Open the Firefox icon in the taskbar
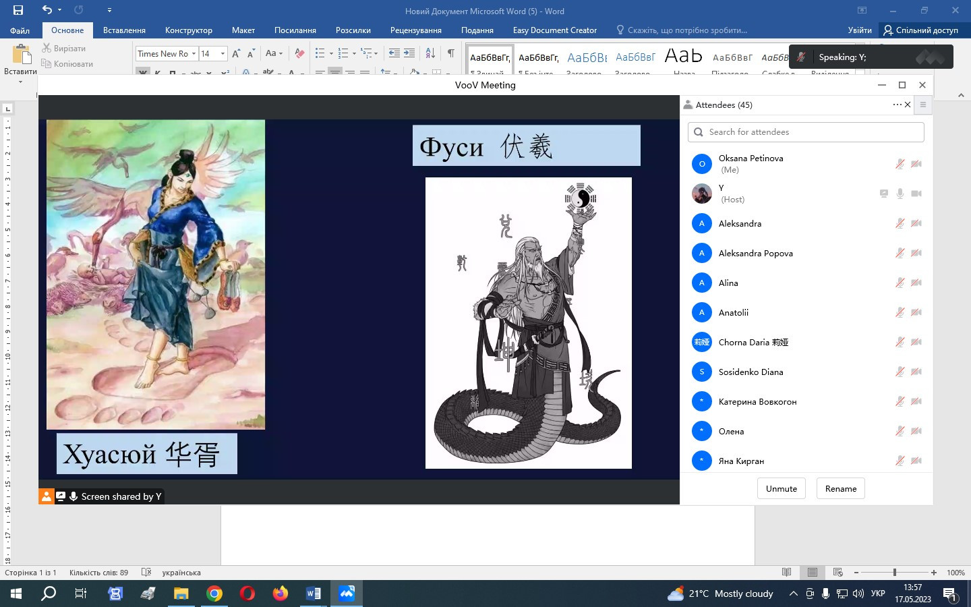The height and width of the screenshot is (607, 971). coord(281,594)
